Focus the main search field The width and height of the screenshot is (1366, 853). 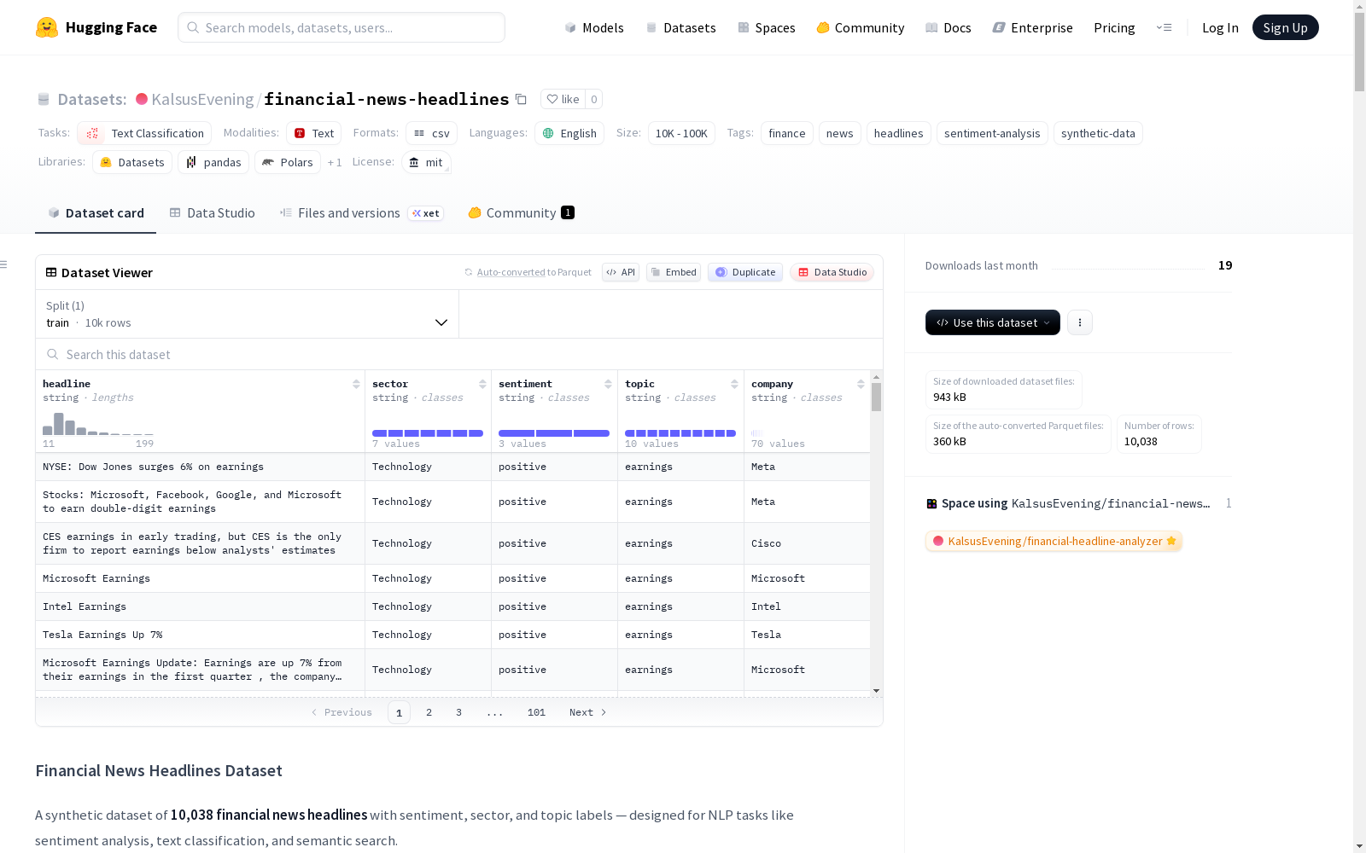pyautogui.click(x=341, y=27)
